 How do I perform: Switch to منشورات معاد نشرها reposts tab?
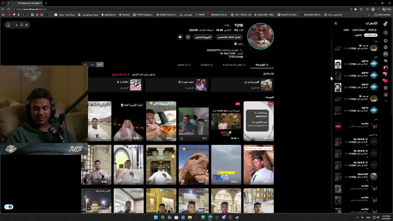coord(234,65)
